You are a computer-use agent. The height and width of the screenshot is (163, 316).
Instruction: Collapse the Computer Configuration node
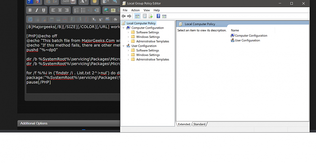(x=123, y=28)
